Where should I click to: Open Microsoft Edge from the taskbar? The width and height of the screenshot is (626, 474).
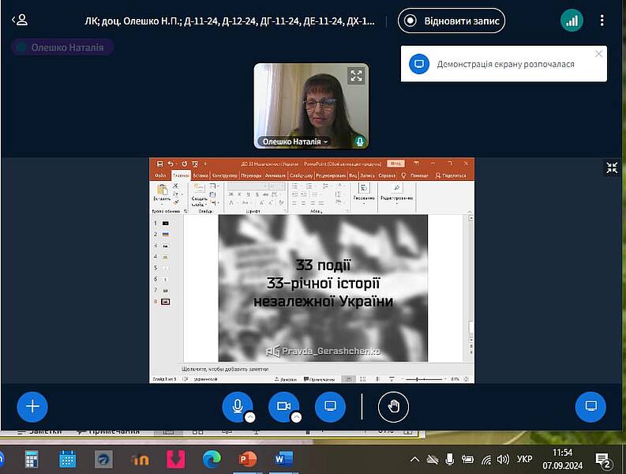[212, 458]
